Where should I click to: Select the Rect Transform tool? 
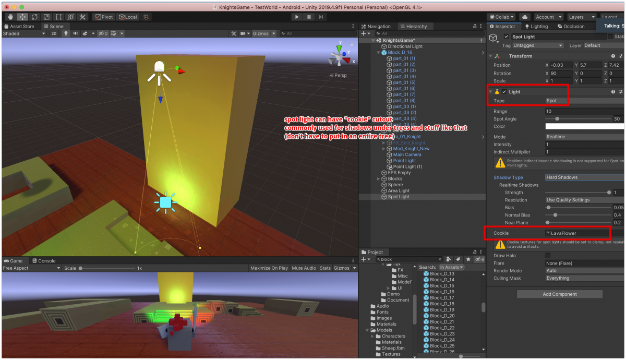58,17
